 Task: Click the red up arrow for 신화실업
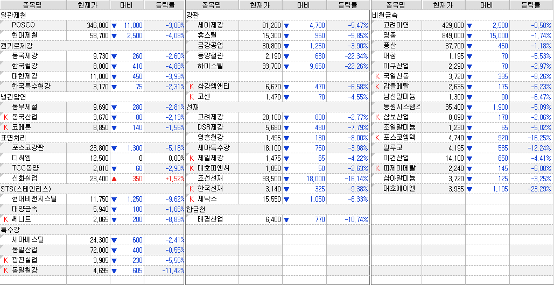click(x=114, y=179)
